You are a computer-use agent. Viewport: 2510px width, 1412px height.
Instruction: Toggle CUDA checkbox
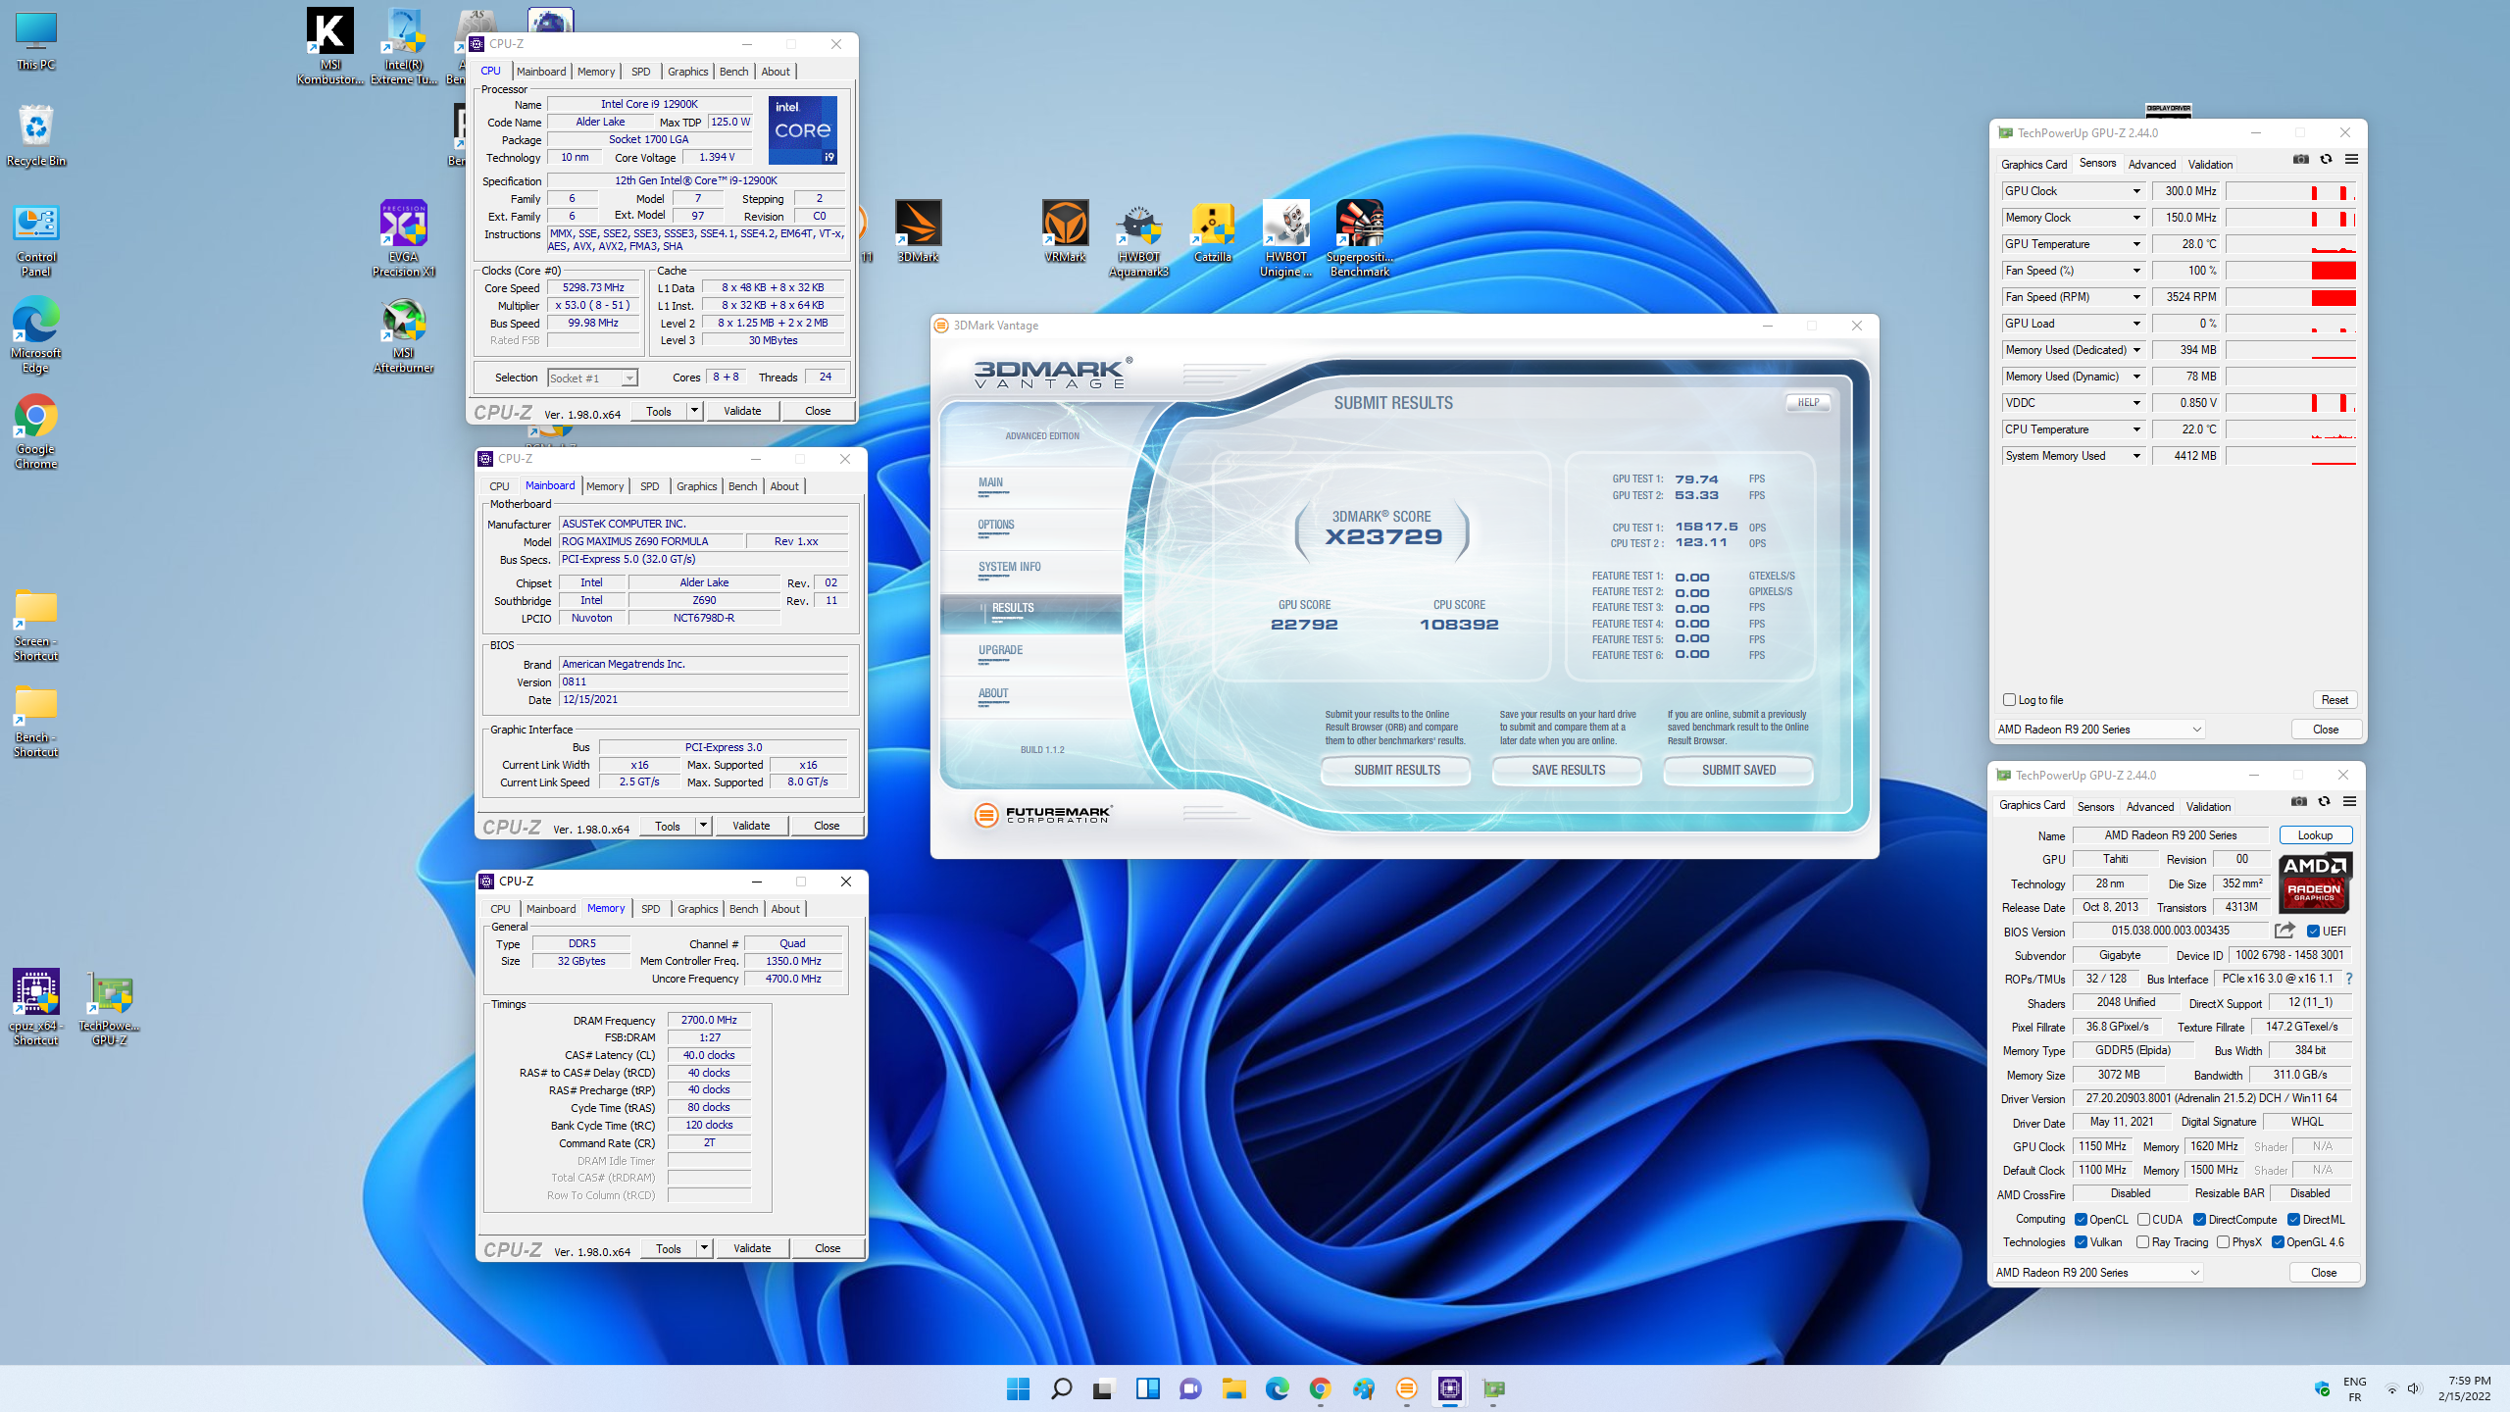tap(2144, 1220)
